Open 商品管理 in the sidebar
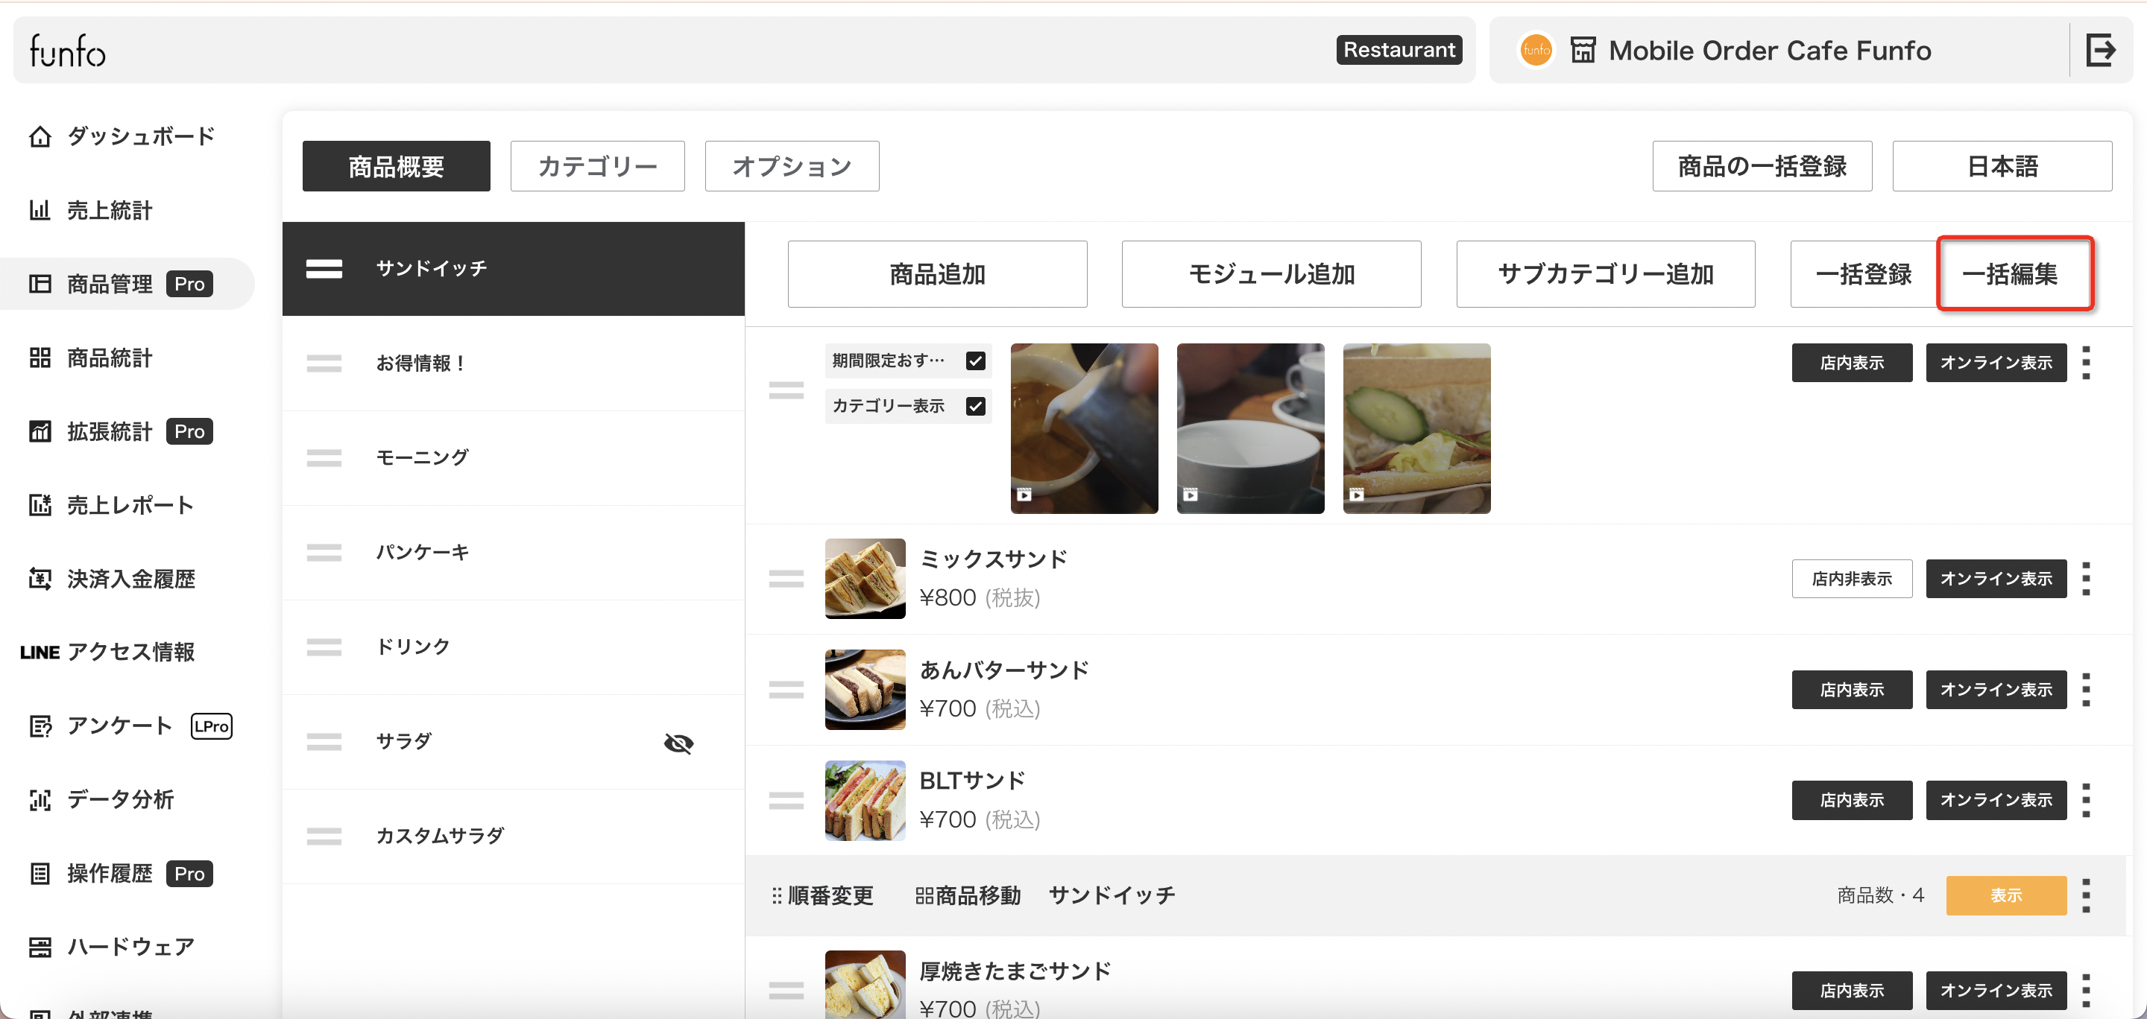Viewport: 2147px width, 1019px height. tap(127, 284)
